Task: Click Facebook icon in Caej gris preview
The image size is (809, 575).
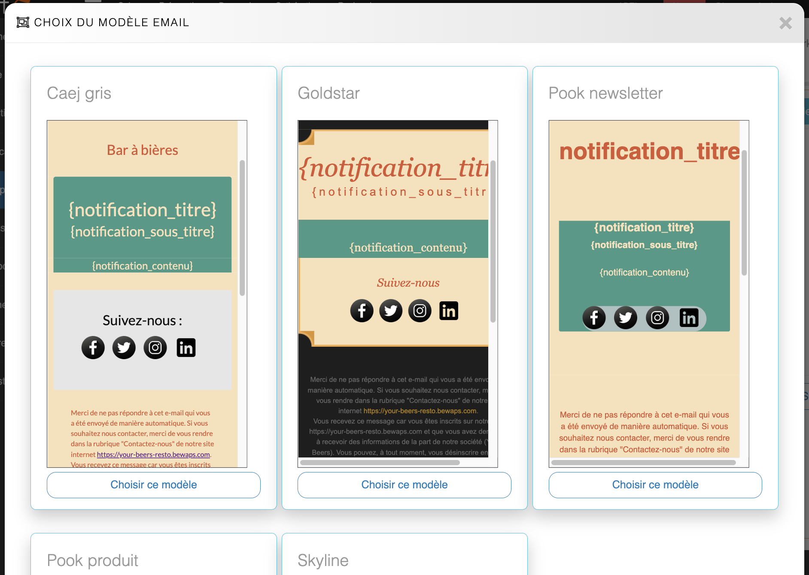Action: click(x=93, y=348)
